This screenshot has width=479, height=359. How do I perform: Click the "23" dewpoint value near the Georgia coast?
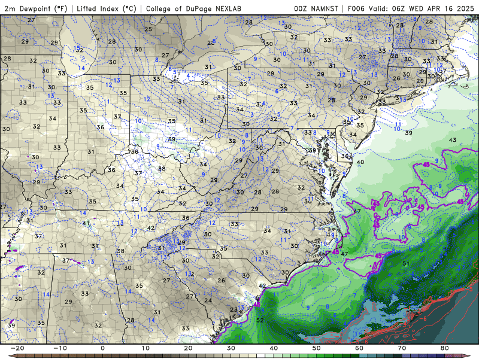click(x=234, y=309)
